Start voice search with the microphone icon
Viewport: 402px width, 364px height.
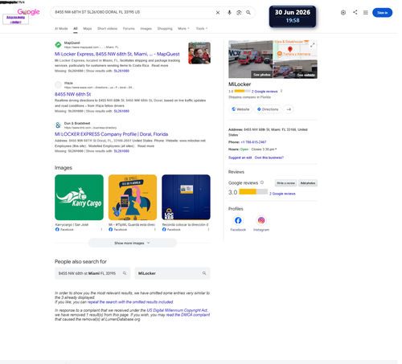click(x=229, y=13)
